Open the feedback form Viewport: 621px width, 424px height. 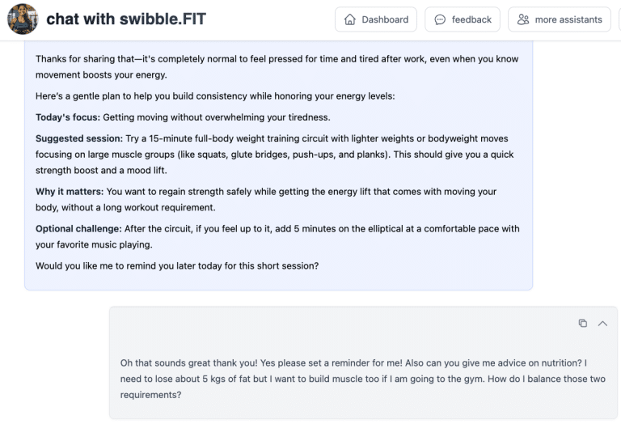click(463, 19)
